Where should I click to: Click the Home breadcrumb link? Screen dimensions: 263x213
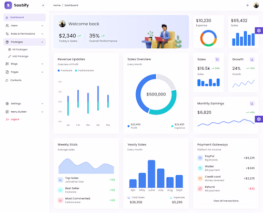57,5
